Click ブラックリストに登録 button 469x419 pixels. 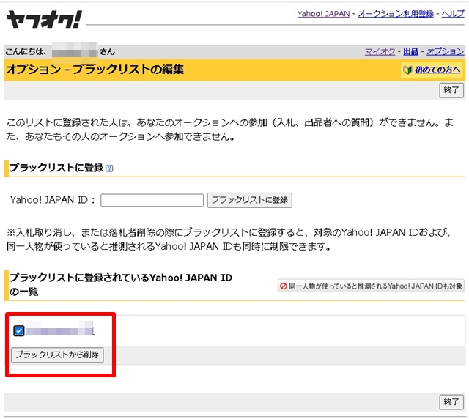[250, 200]
